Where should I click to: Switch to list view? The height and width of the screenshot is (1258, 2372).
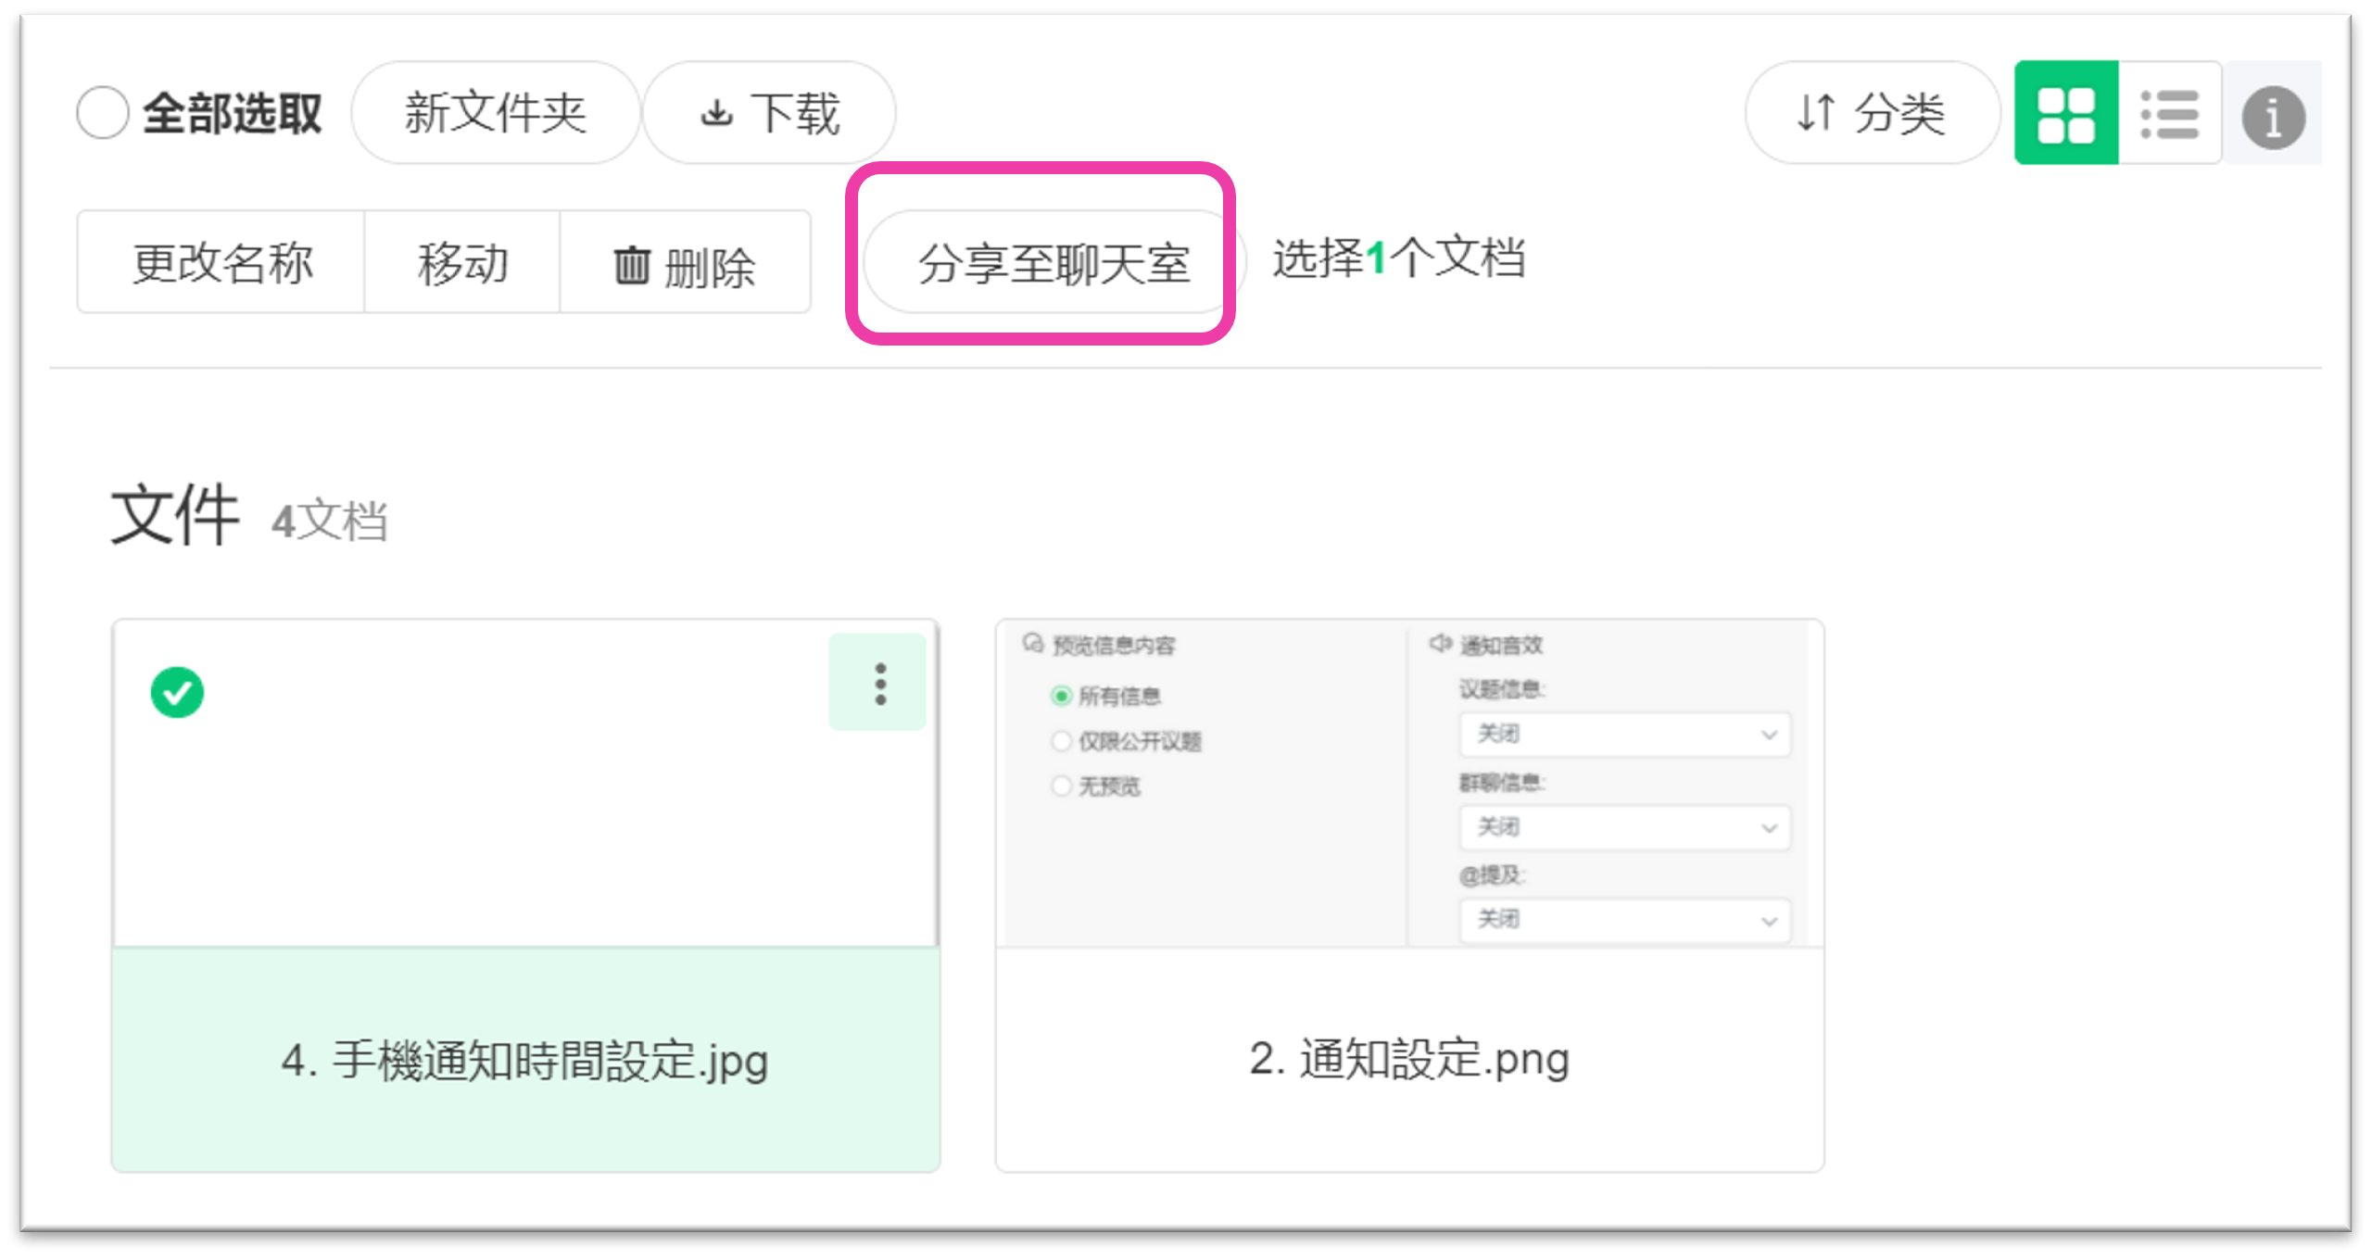2169,113
